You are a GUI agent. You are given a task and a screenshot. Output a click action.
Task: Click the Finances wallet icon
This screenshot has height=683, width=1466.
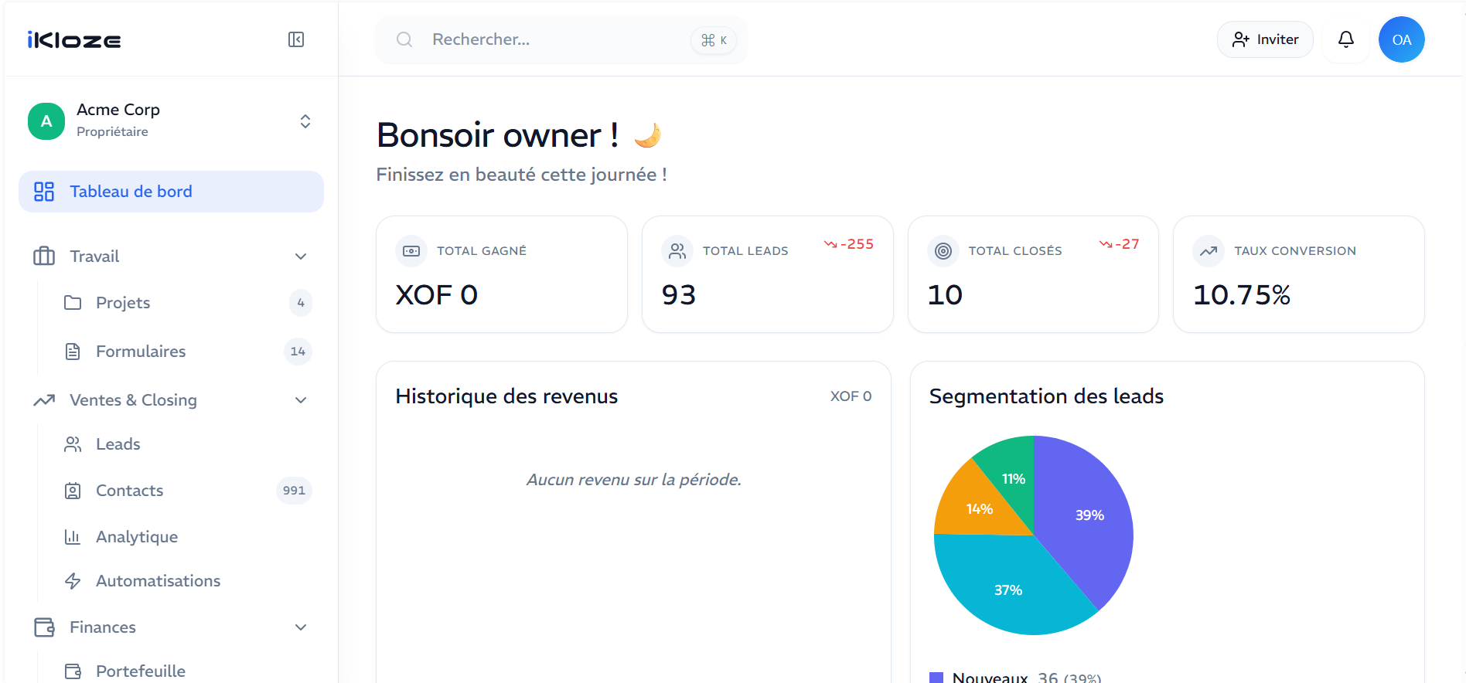44,627
